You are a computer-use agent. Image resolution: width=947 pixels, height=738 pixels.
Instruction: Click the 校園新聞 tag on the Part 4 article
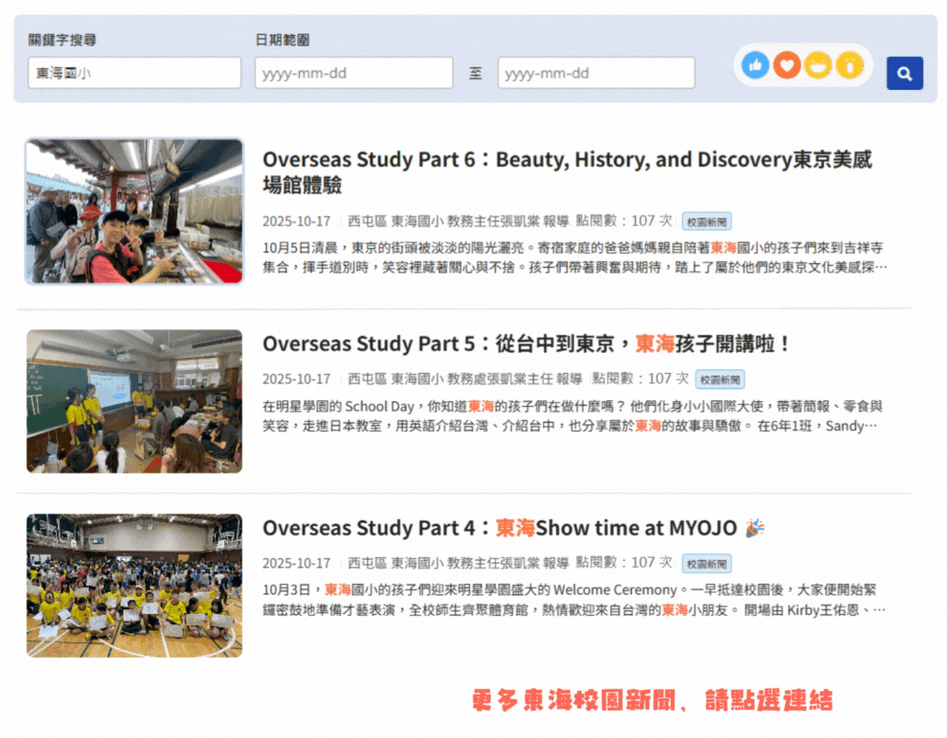(x=706, y=564)
